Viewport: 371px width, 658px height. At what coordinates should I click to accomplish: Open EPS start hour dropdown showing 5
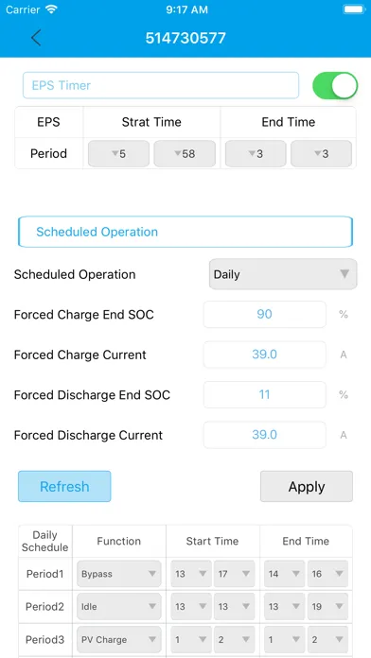(118, 153)
